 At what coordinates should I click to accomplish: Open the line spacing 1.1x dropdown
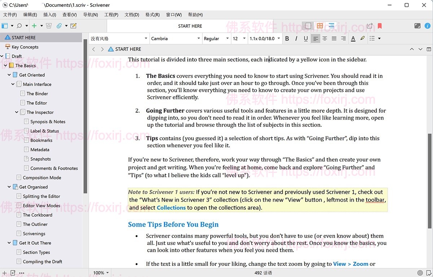pos(265,38)
